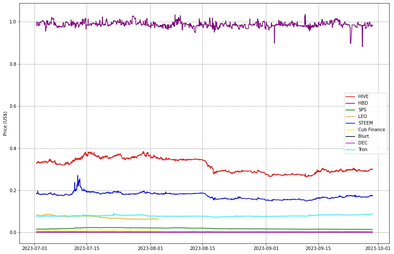This screenshot has height=254, width=394.
Task: Click the black Blurt legend line swatch
Action: 350,136
